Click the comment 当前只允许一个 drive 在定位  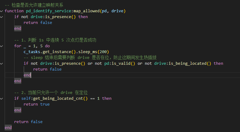click(51, 93)
